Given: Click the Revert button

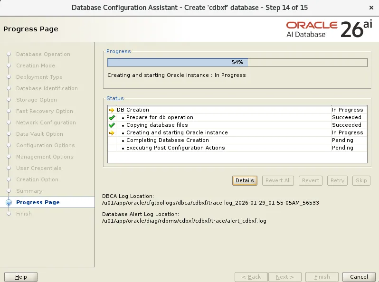Looking at the screenshot, I should click(x=310, y=180).
